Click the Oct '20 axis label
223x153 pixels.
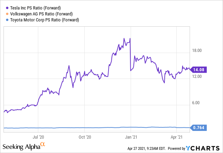[85, 137]
